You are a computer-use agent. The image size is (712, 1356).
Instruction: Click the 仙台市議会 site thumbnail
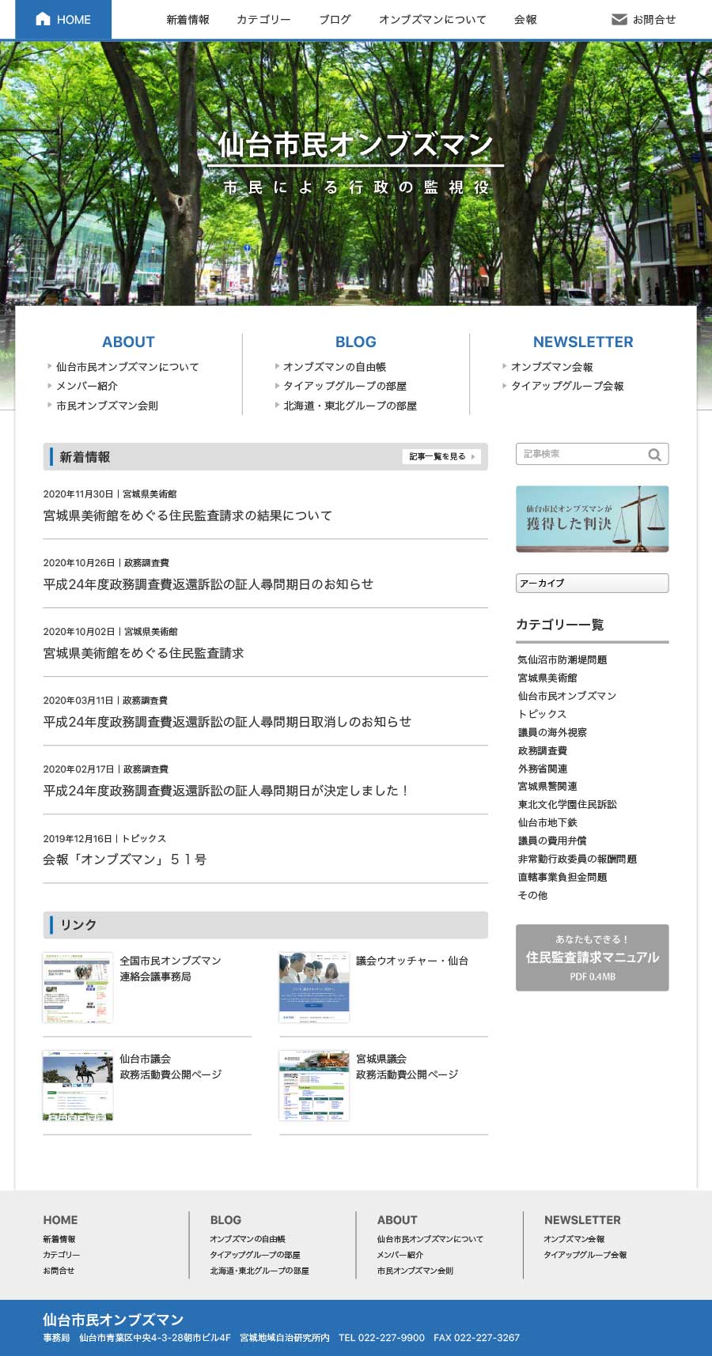point(78,1085)
